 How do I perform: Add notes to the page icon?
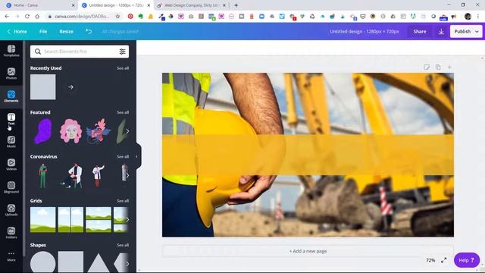click(x=427, y=67)
